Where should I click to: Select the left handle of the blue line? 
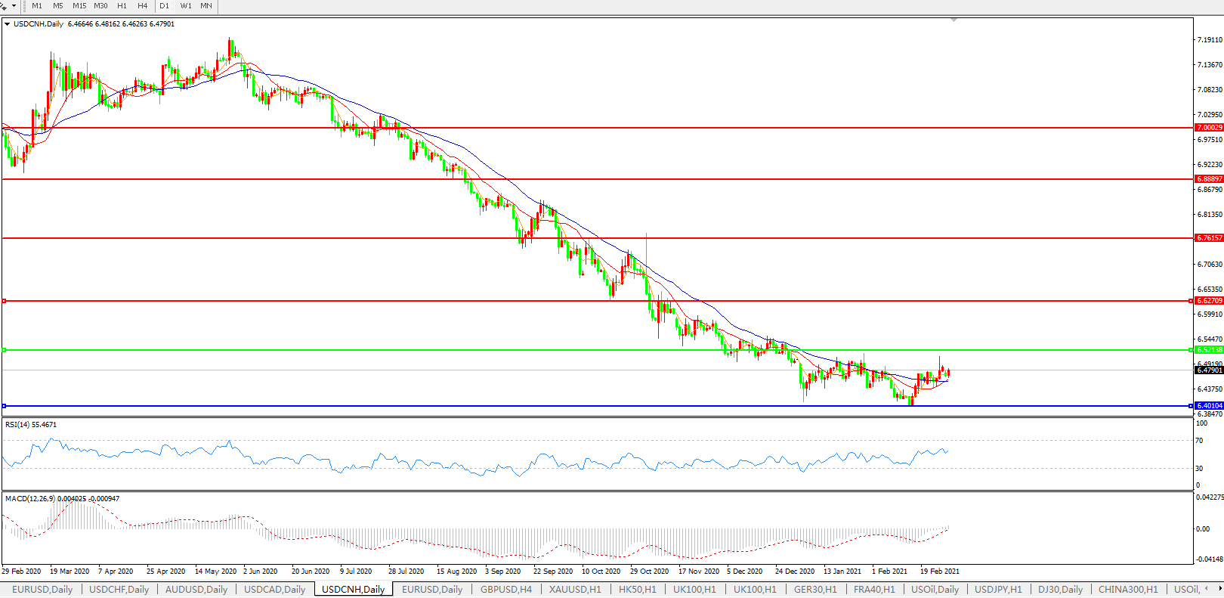[5, 406]
